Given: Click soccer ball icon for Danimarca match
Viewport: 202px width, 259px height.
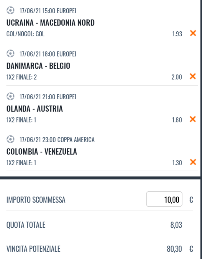Looking at the screenshot, I should 11,54.
